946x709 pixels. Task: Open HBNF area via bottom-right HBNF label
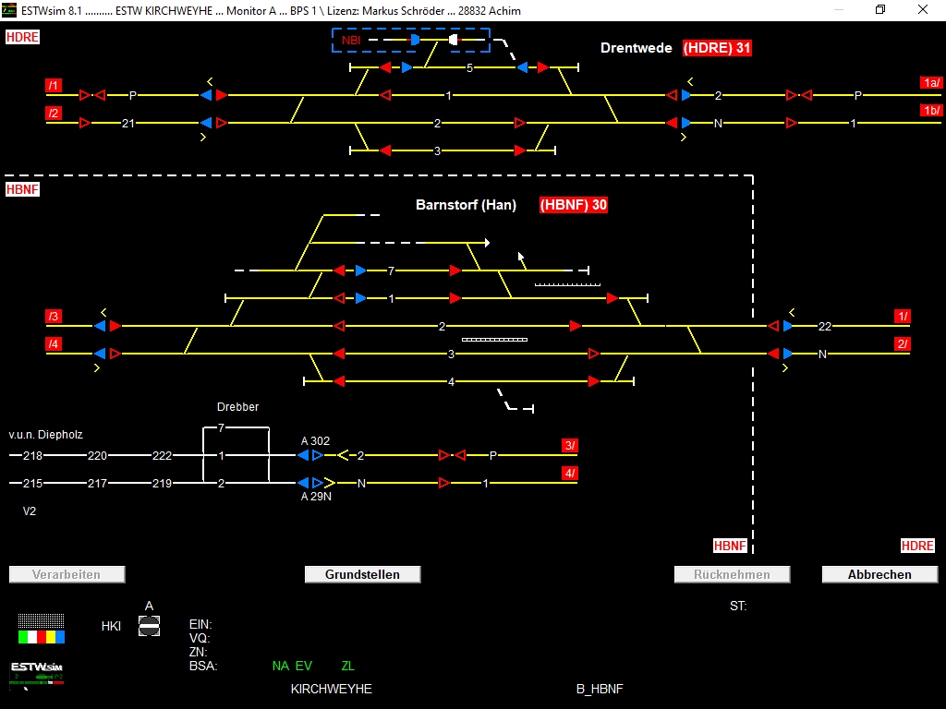tap(730, 546)
